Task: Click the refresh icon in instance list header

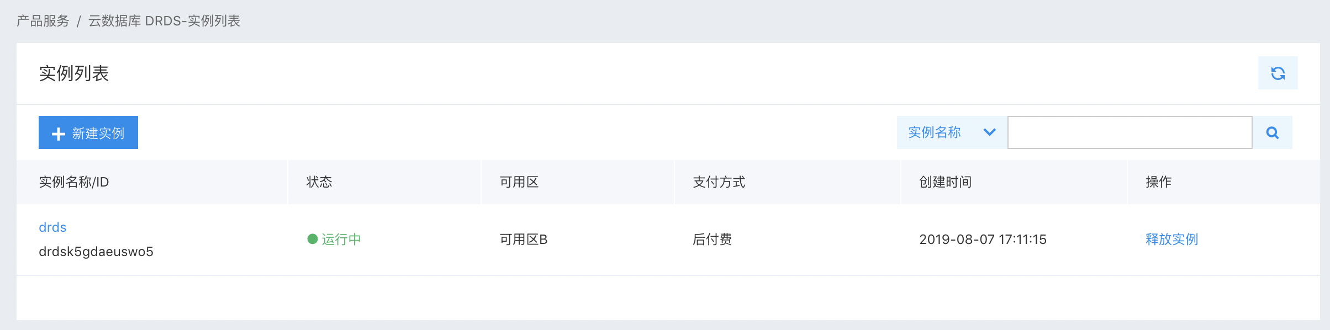Action: coord(1278,73)
